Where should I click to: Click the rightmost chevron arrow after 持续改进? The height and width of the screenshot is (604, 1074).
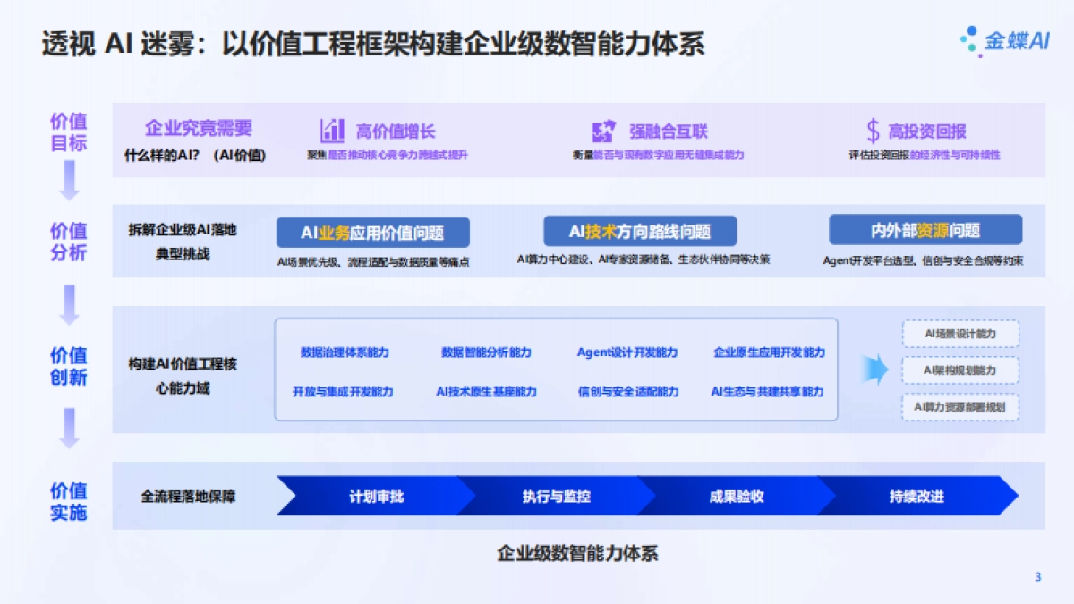1010,493
